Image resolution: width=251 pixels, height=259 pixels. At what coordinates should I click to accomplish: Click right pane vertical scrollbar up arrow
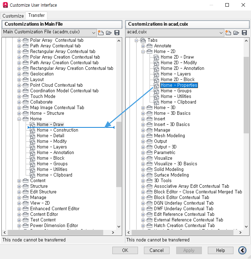pos(246,41)
